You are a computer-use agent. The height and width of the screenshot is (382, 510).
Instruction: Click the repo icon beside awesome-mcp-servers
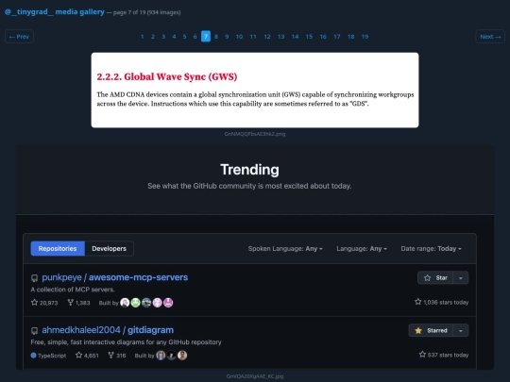[x=34, y=277]
